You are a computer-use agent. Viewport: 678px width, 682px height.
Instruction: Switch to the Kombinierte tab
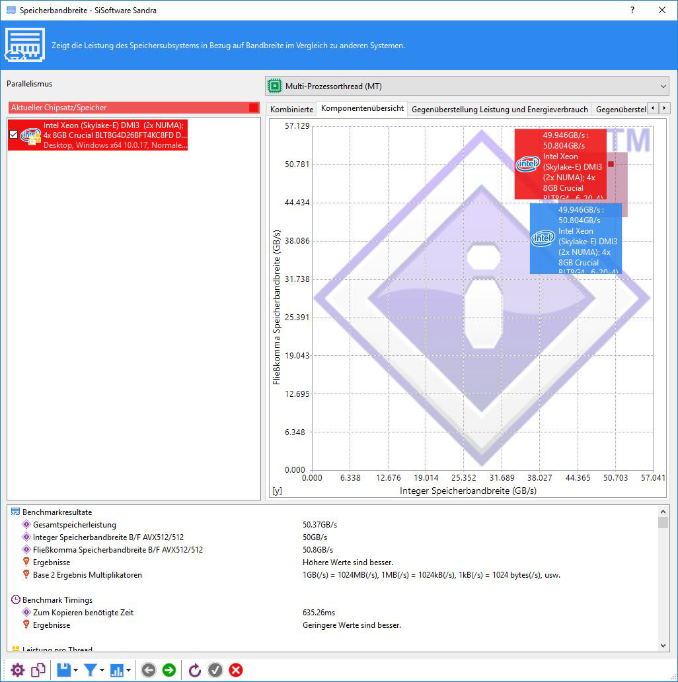point(291,109)
